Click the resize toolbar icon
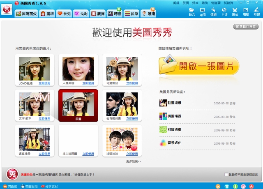263x189 pixels. point(246,12)
